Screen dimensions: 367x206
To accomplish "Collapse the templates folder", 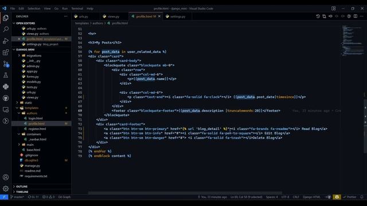I will pos(32,108).
